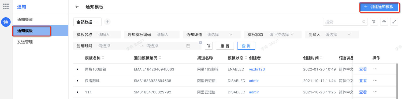Click the search magnifier icon
The height and width of the screenshot is (99, 402).
pyautogui.click(x=364, y=22)
